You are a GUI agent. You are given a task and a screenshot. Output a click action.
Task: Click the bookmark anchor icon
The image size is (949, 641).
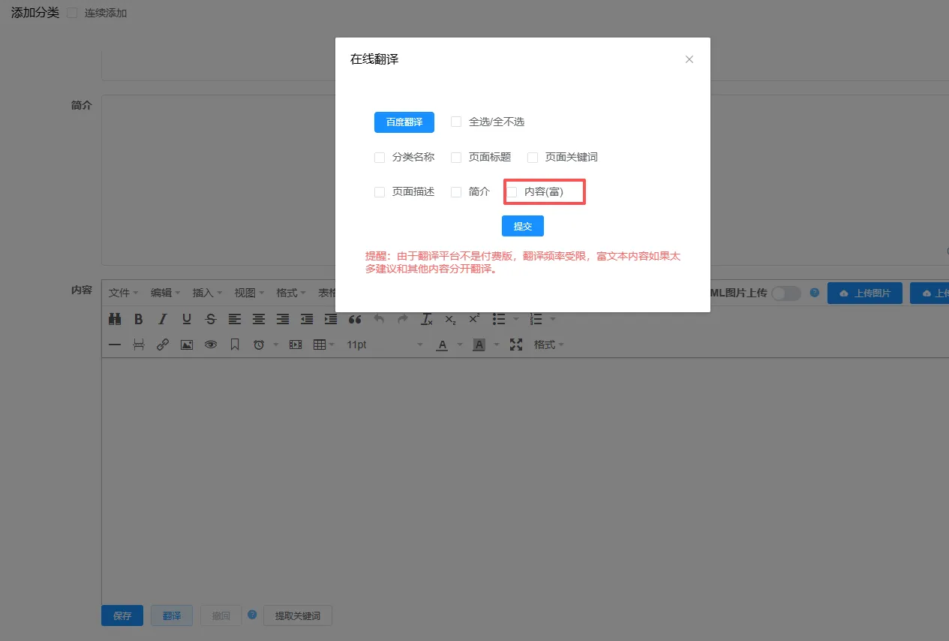(x=235, y=345)
